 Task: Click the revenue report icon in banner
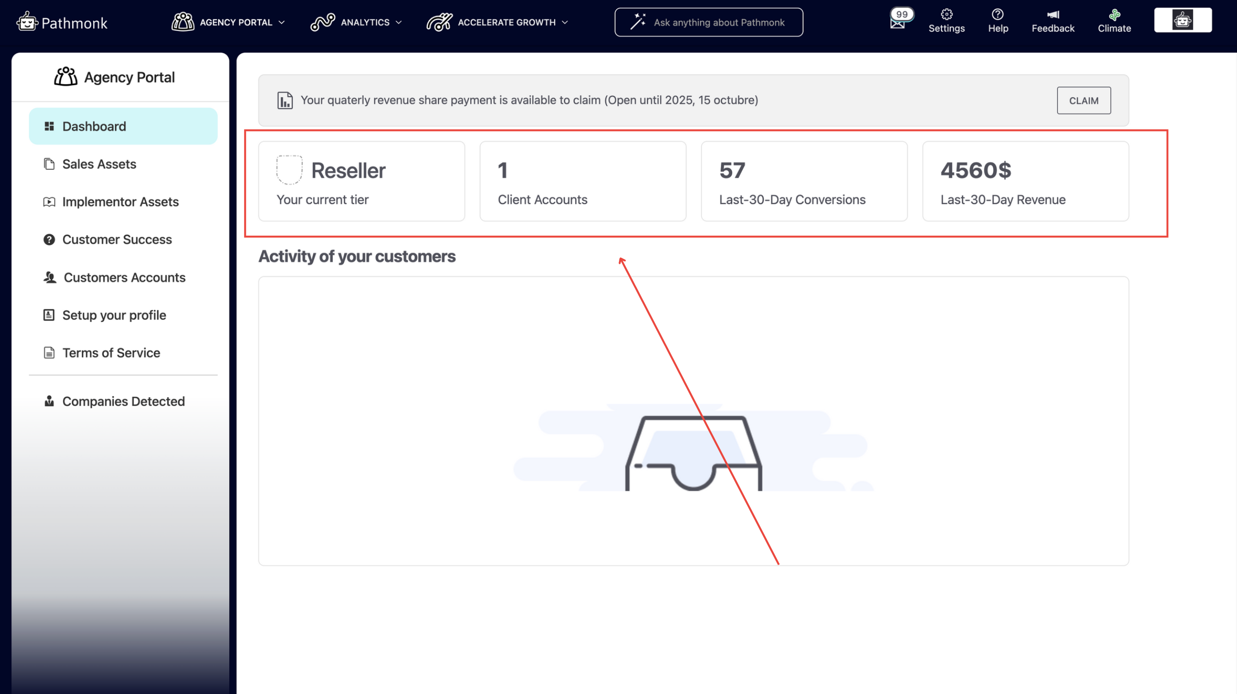285,100
